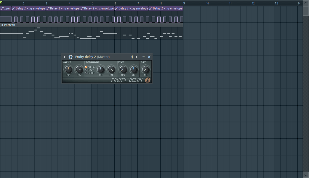Minimize the Fruity delay 2 window
The height and width of the screenshot is (178, 309).
144,57
